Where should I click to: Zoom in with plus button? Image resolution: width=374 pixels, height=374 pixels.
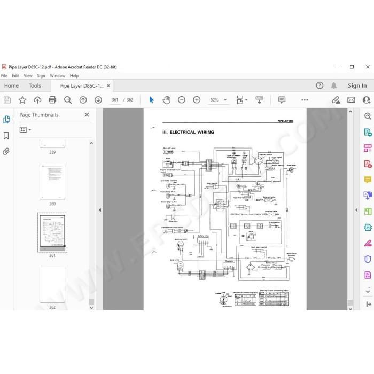click(x=197, y=100)
